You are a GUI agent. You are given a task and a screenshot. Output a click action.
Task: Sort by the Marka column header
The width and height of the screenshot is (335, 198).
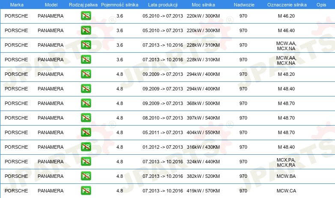[x=17, y=5]
